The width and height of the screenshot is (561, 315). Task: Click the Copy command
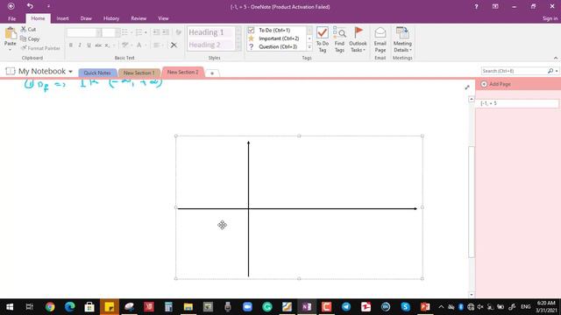coord(30,38)
